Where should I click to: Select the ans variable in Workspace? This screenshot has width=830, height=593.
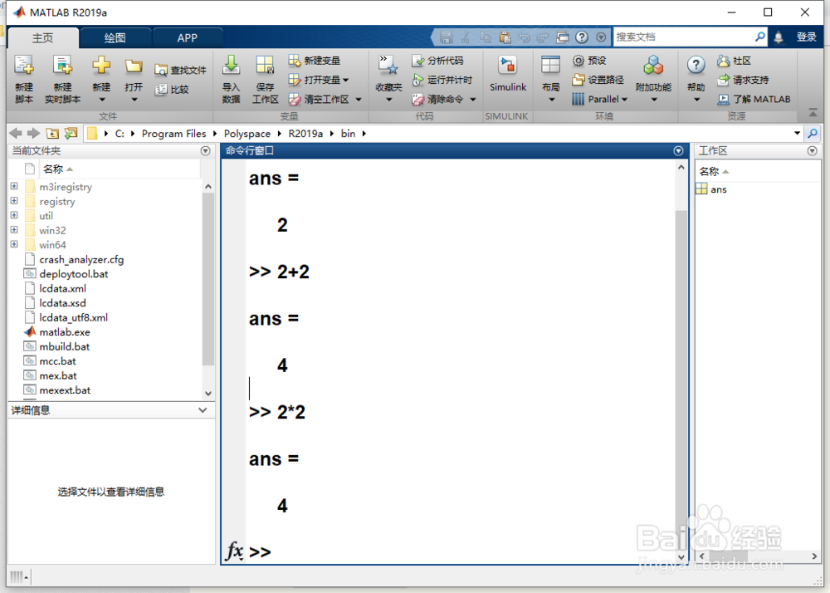click(x=718, y=189)
